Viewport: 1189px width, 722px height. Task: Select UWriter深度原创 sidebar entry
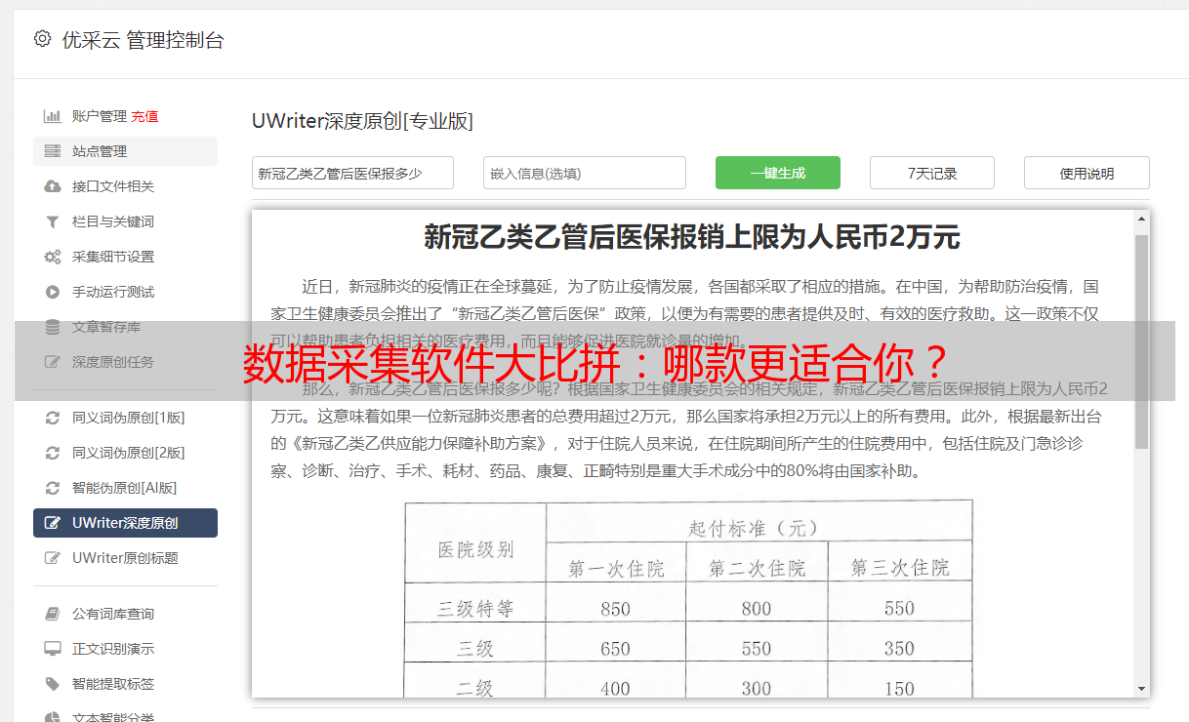125,523
